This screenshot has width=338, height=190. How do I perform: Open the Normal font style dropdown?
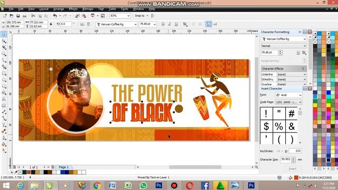point(305,46)
